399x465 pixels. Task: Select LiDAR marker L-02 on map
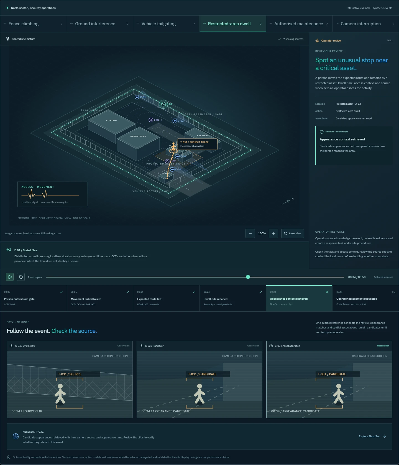click(x=167, y=161)
